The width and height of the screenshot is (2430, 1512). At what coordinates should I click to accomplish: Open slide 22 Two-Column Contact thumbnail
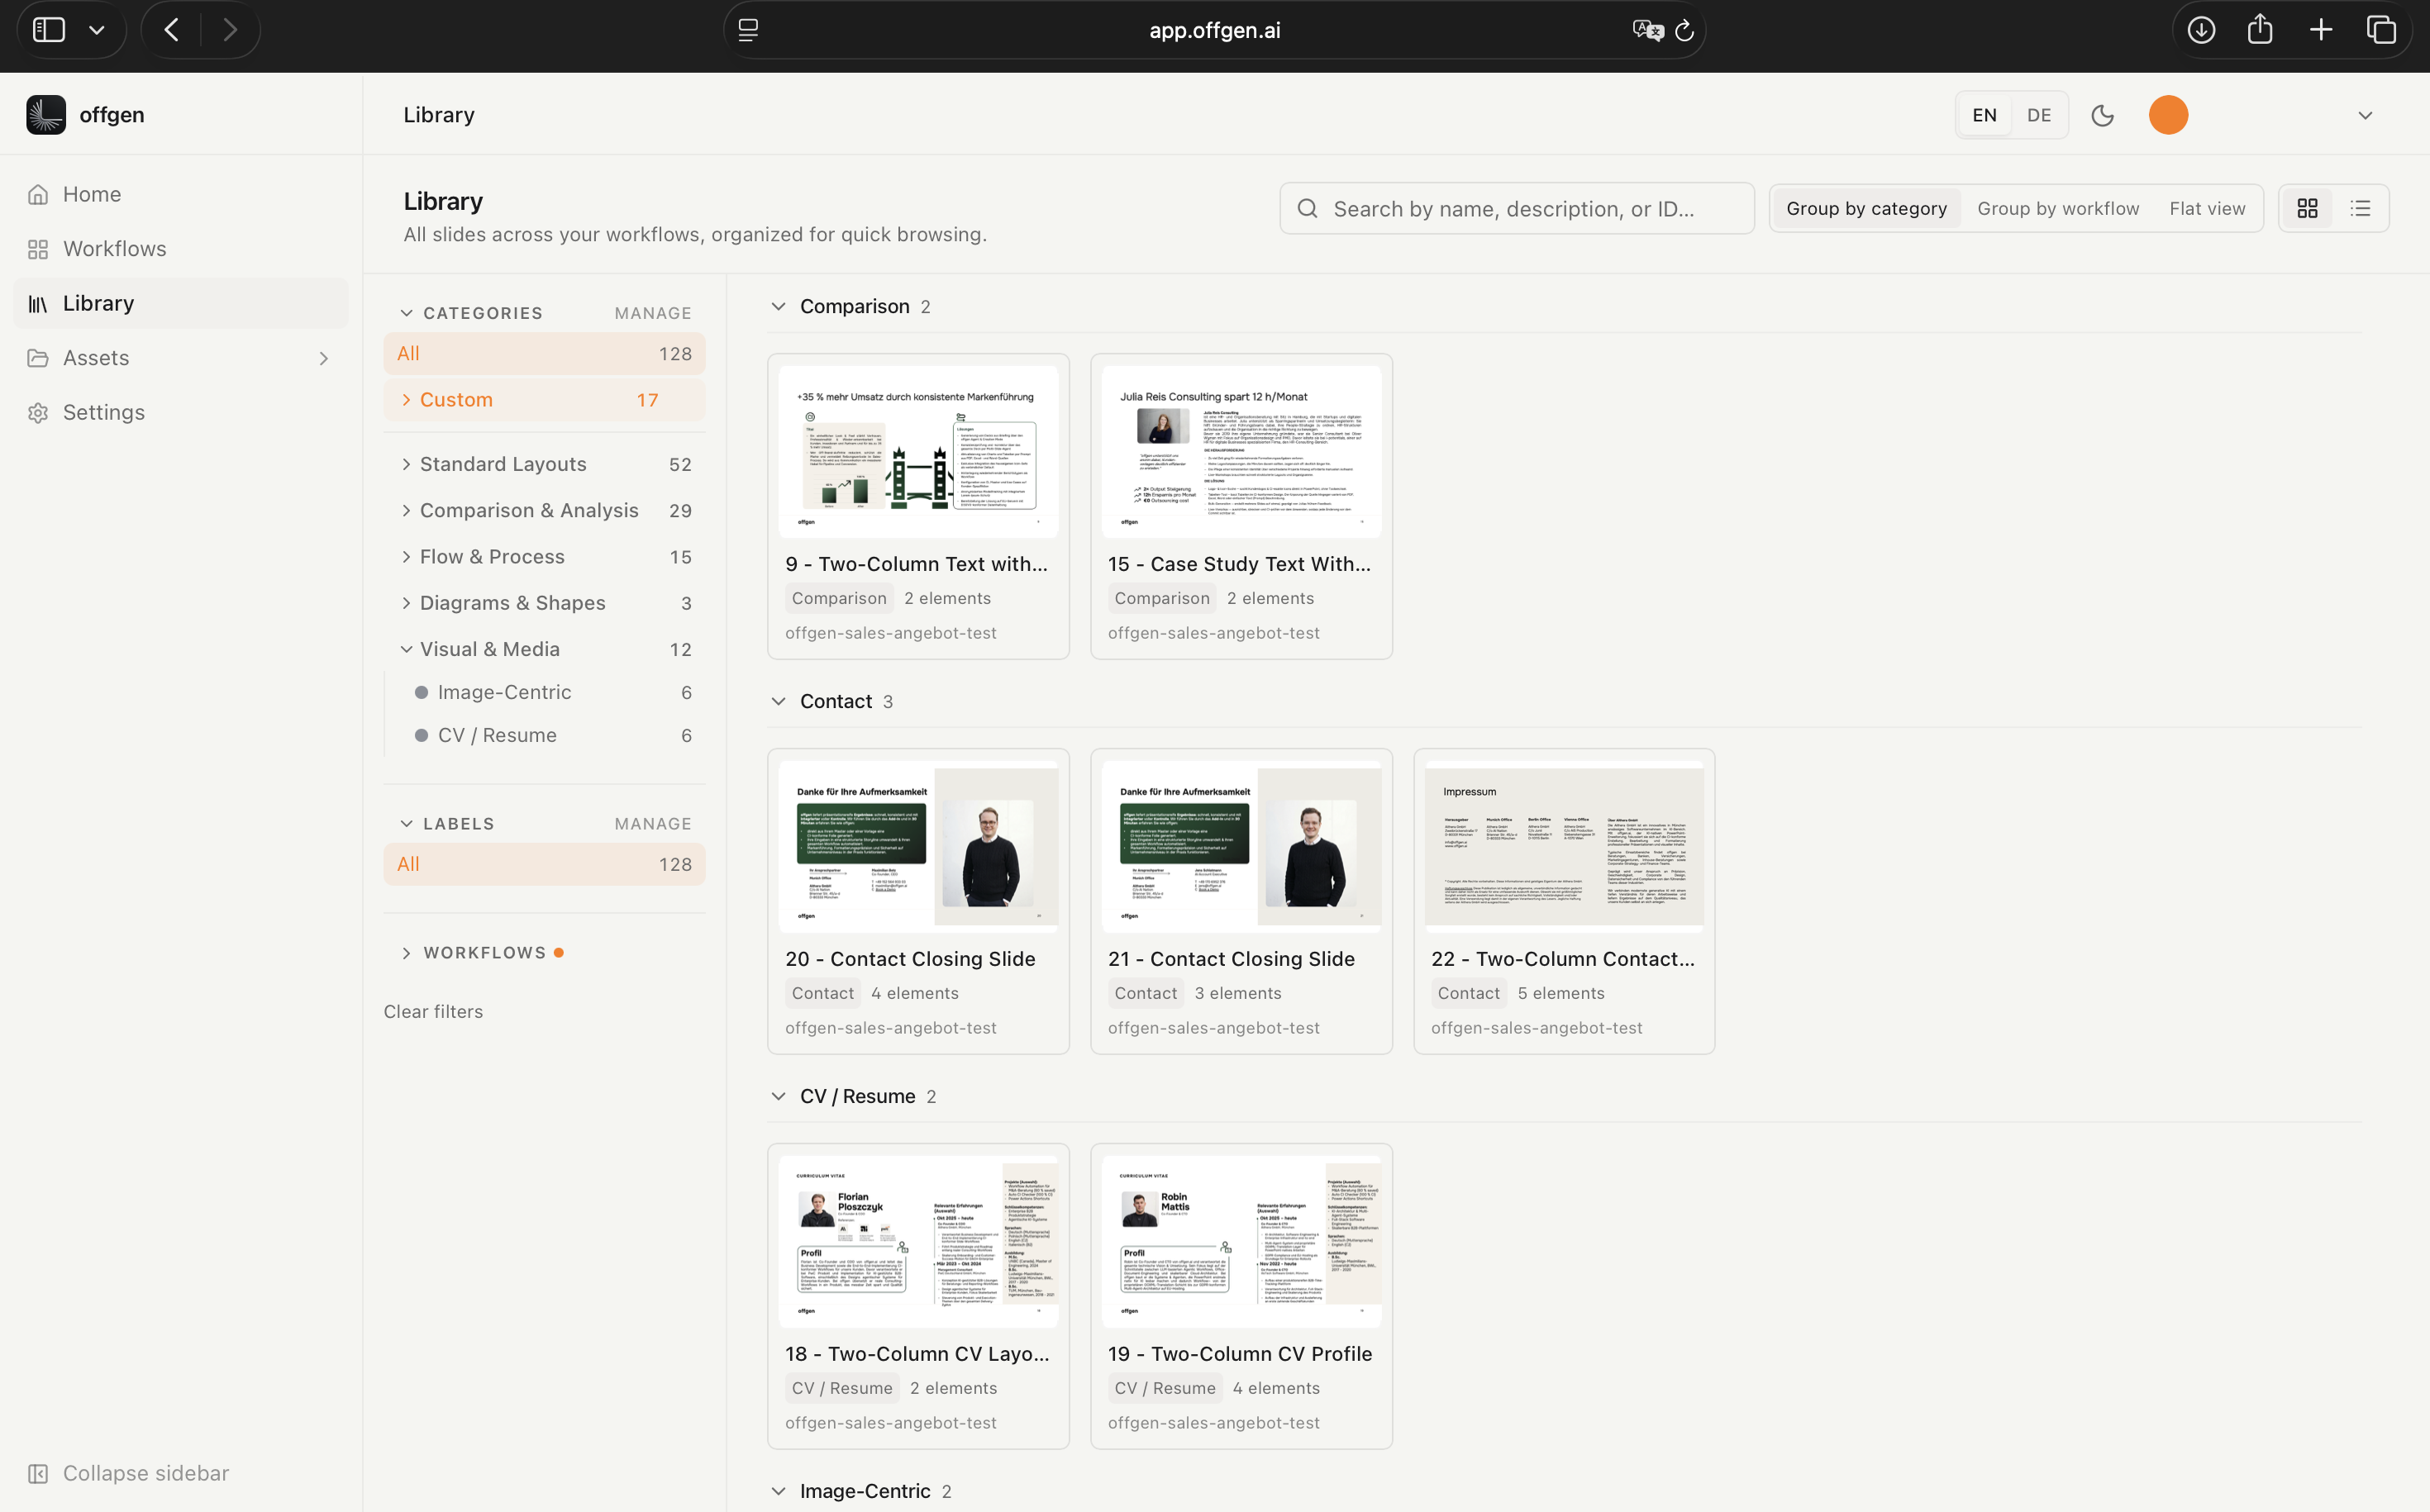(1564, 847)
